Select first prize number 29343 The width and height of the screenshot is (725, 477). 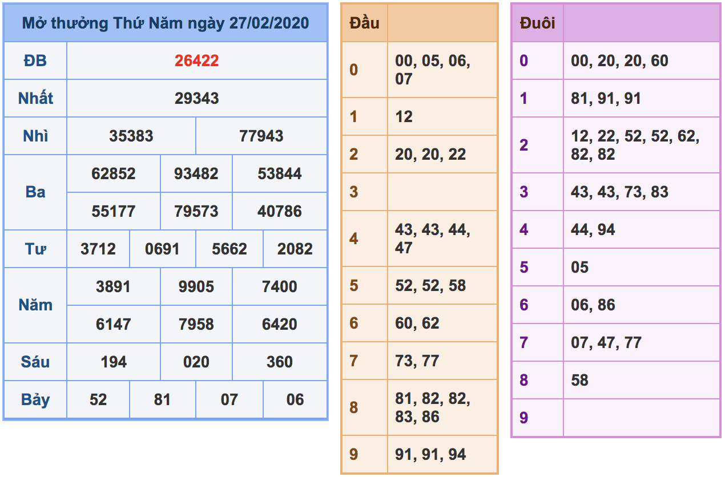pyautogui.click(x=197, y=98)
